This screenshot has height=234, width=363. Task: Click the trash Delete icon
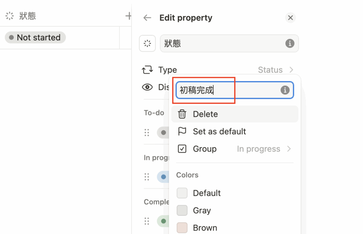tap(182, 114)
